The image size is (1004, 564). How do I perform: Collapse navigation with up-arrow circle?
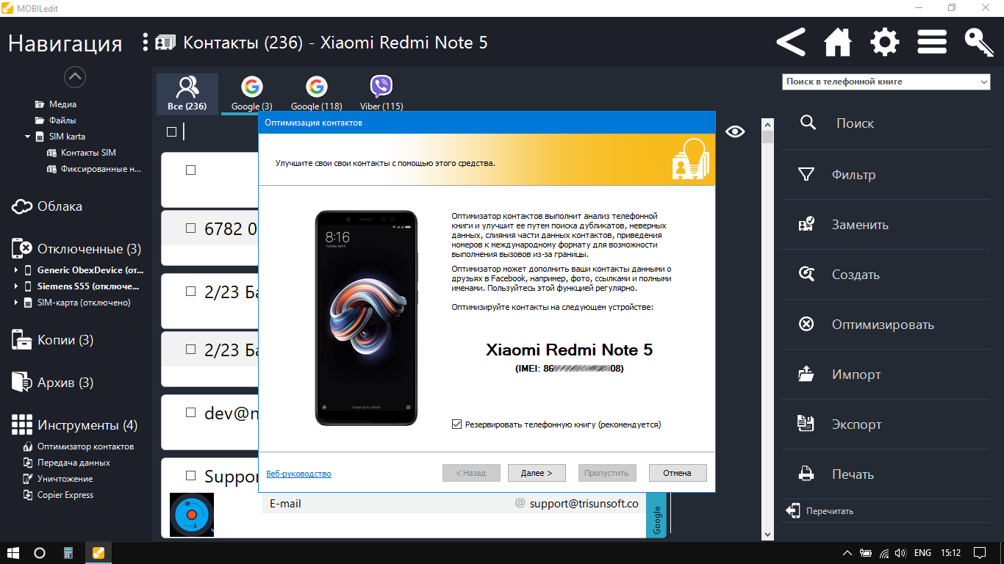coord(75,76)
